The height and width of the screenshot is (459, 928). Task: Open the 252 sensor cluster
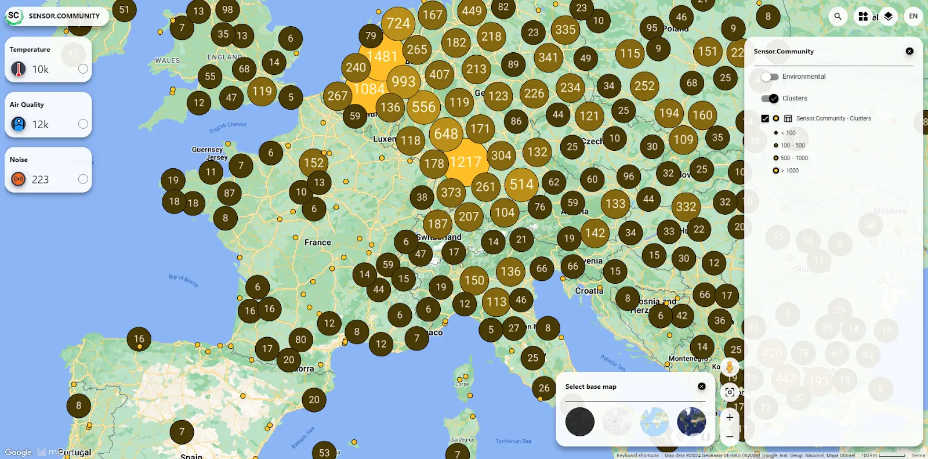(644, 86)
